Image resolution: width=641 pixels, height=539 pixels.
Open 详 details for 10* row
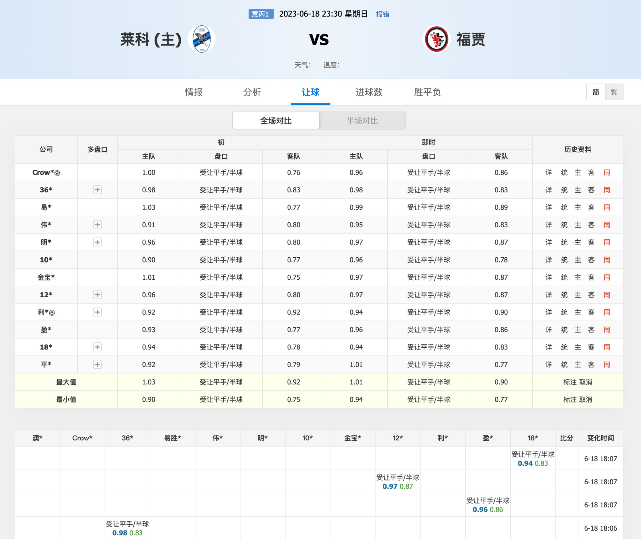point(549,260)
